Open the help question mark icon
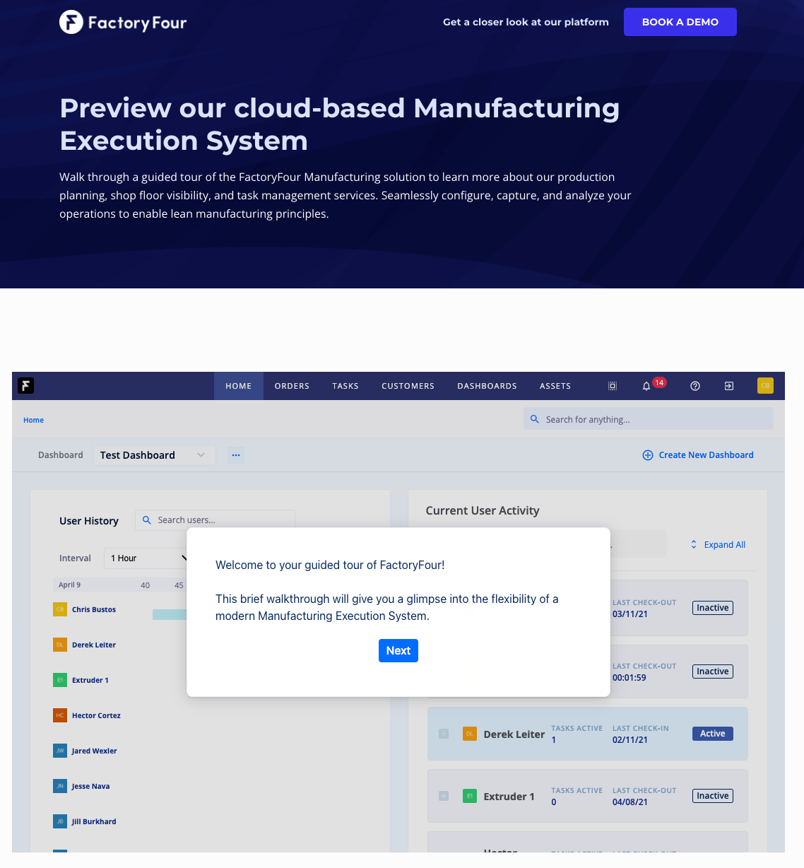 click(x=695, y=386)
